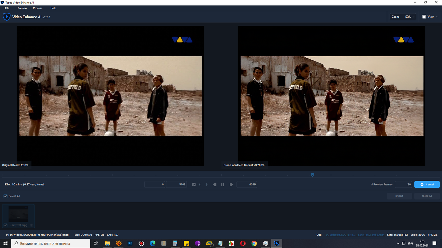Open the red record app in taskbar
442x248 pixels.
pyautogui.click(x=141, y=243)
